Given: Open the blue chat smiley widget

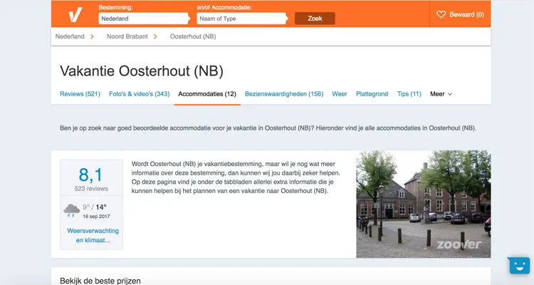Looking at the screenshot, I should tap(519, 266).
